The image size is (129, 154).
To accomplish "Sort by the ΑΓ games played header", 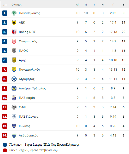I will (78, 5).
